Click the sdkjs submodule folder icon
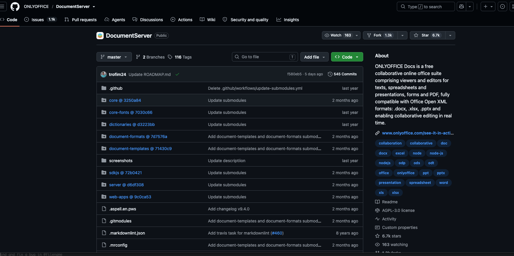The height and width of the screenshot is (256, 514). 104,173
